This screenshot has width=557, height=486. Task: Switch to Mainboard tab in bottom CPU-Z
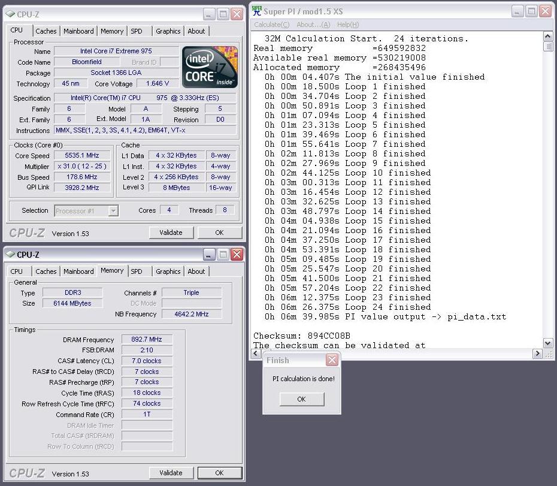pos(78,271)
